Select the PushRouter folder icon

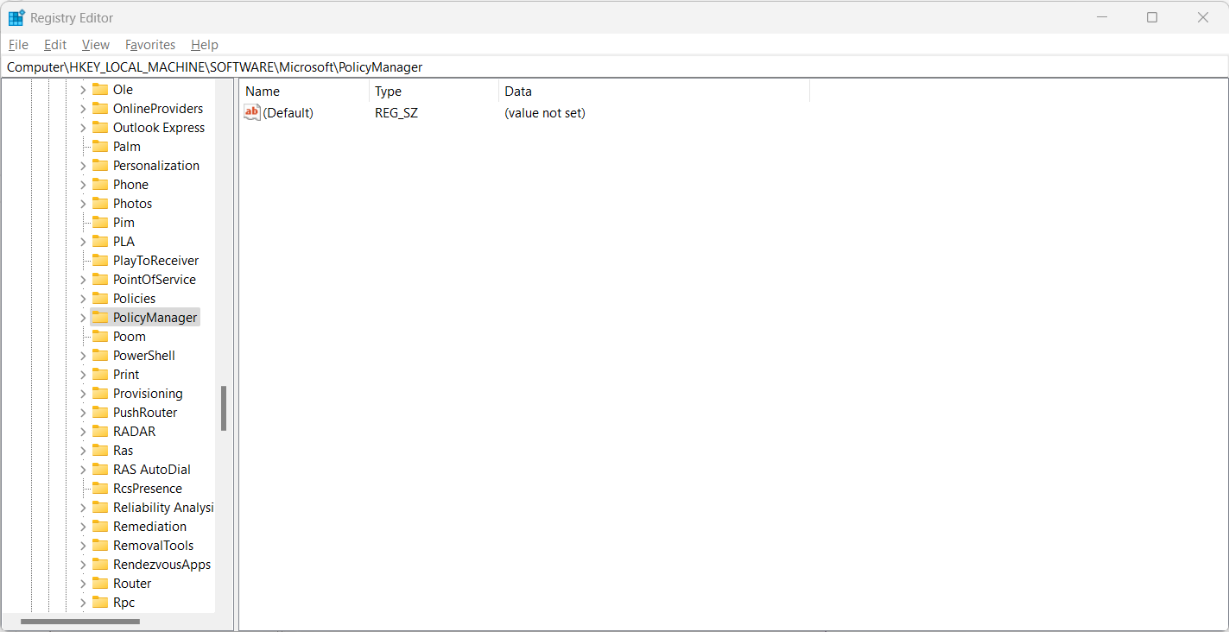tap(100, 413)
